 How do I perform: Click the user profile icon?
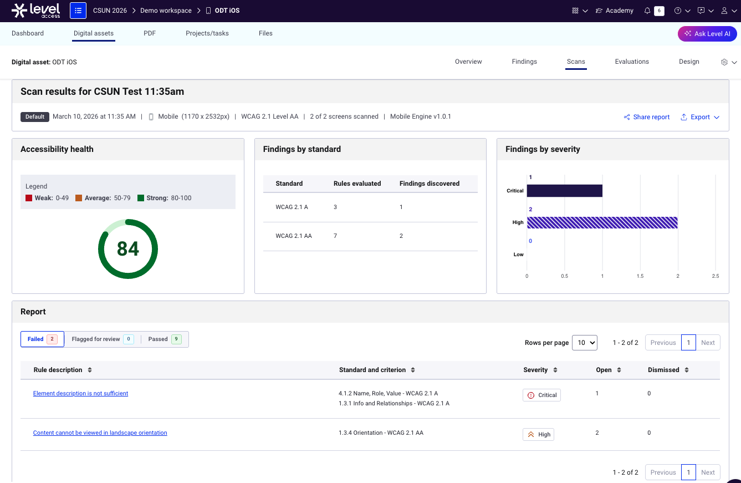(x=724, y=11)
